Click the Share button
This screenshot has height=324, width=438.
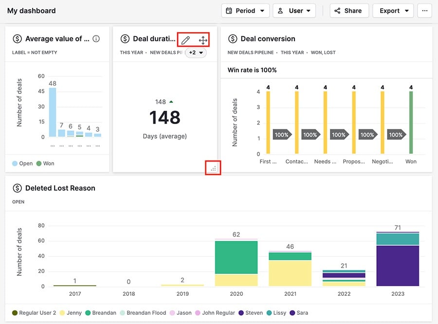click(349, 10)
